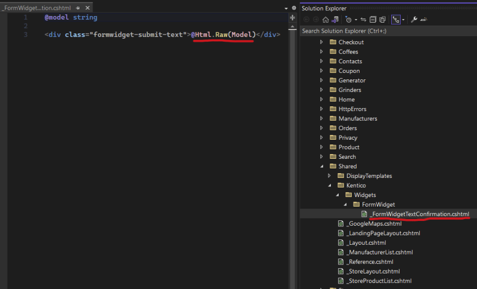Select _GoogleMaps.cshtml file
This screenshot has height=289, width=477.
coord(374,223)
